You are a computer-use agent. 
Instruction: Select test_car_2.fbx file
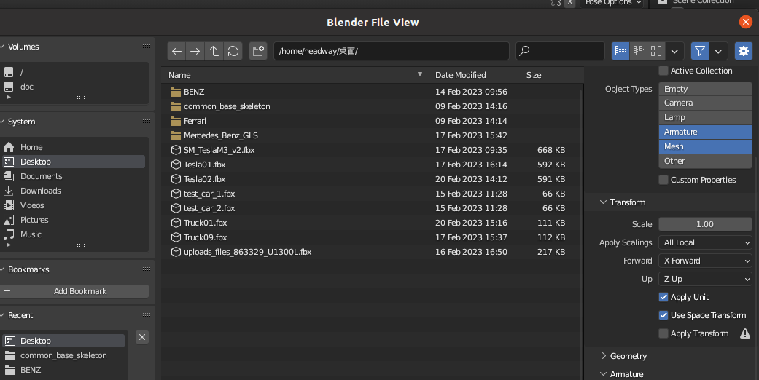point(370,208)
